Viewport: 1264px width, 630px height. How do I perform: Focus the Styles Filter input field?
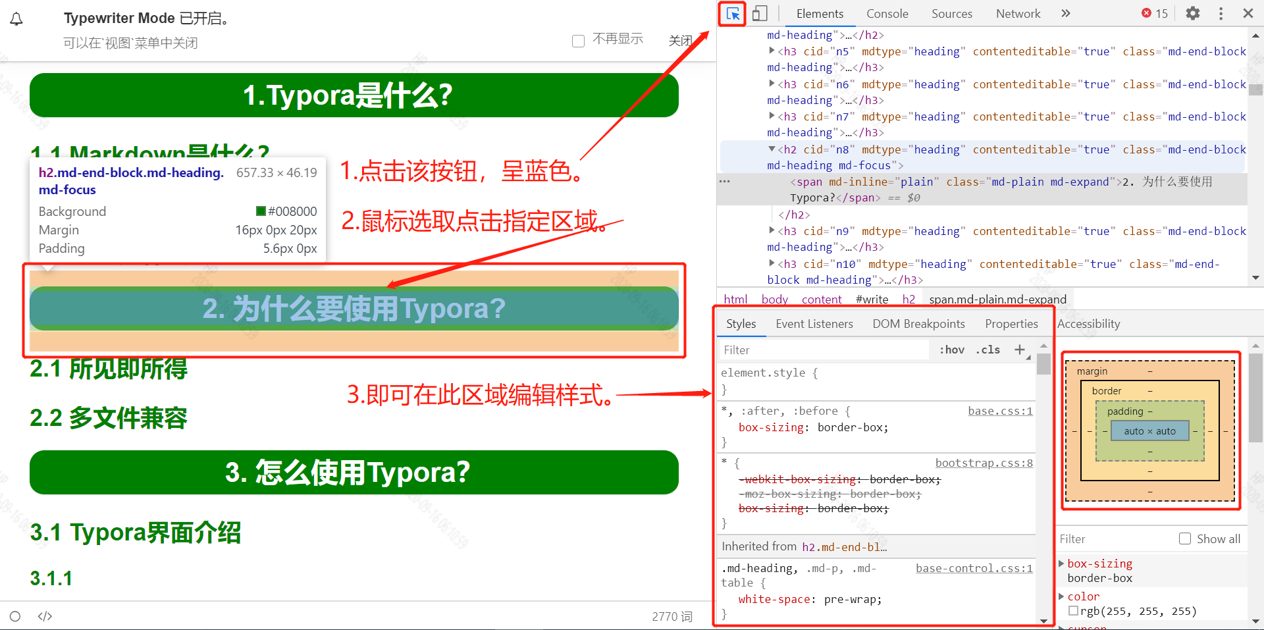click(824, 350)
